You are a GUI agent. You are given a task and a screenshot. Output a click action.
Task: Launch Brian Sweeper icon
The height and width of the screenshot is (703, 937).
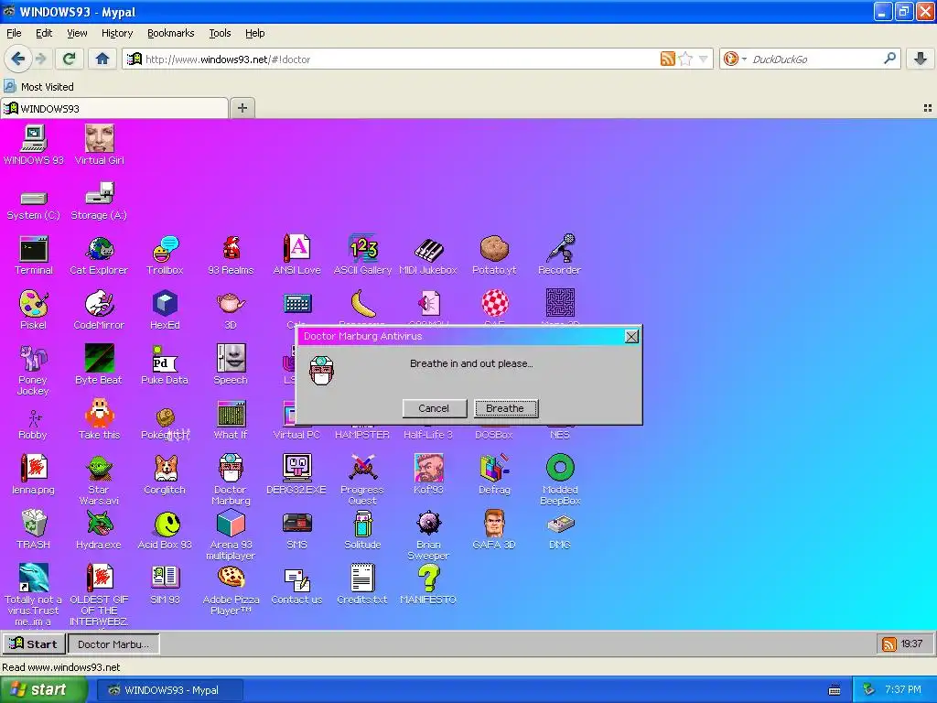click(x=428, y=535)
